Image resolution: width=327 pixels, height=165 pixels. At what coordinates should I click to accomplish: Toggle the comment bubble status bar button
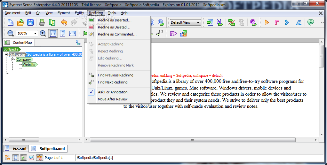[x=31, y=158]
